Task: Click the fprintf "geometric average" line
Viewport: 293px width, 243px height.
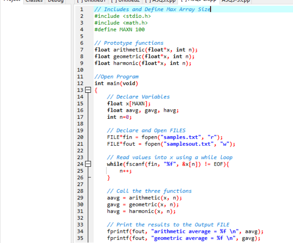Action: [x=184, y=238]
